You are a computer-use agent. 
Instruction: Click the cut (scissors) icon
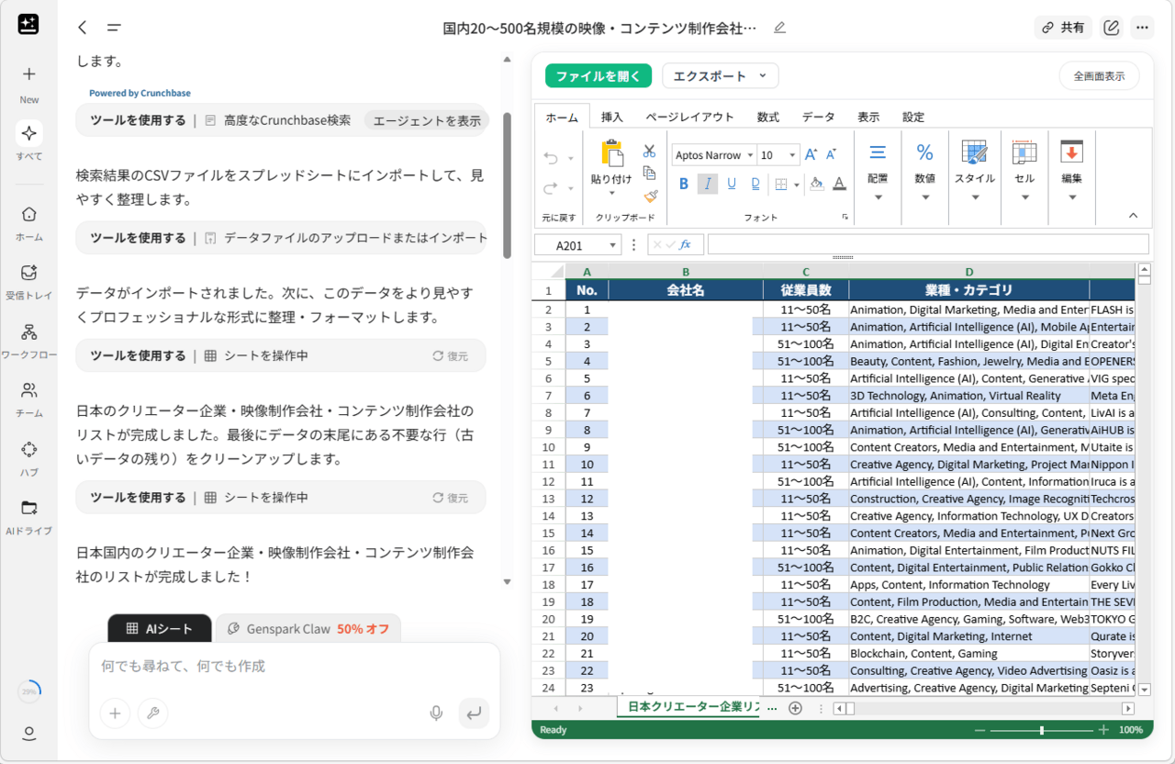[x=649, y=152]
